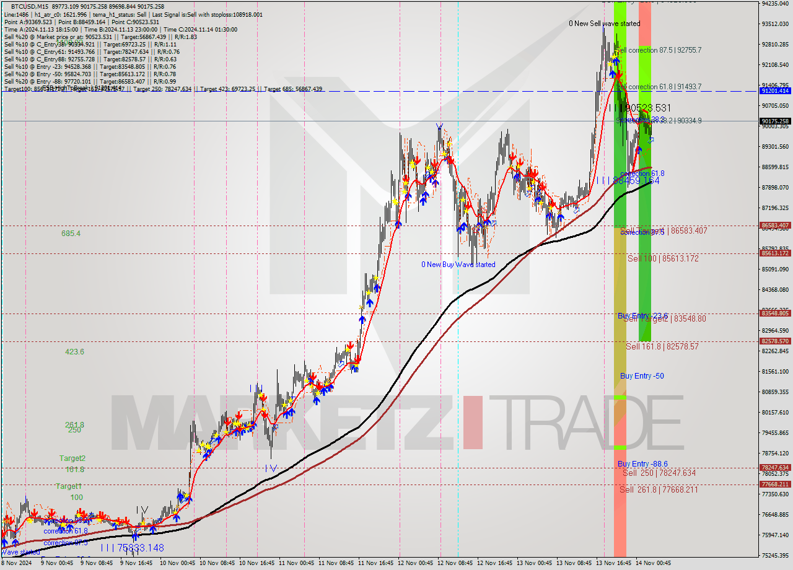Click the 94235.040 price axis value
This screenshot has width=793, height=570.
(775, 3)
